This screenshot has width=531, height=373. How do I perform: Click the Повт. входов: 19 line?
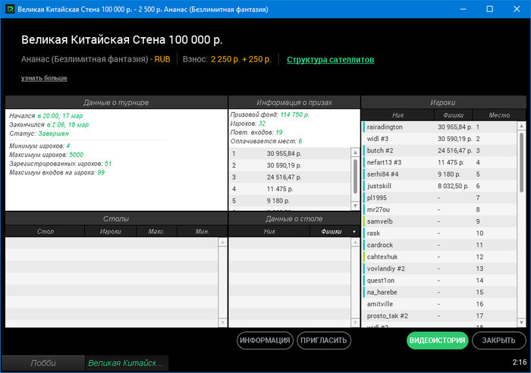coord(256,133)
